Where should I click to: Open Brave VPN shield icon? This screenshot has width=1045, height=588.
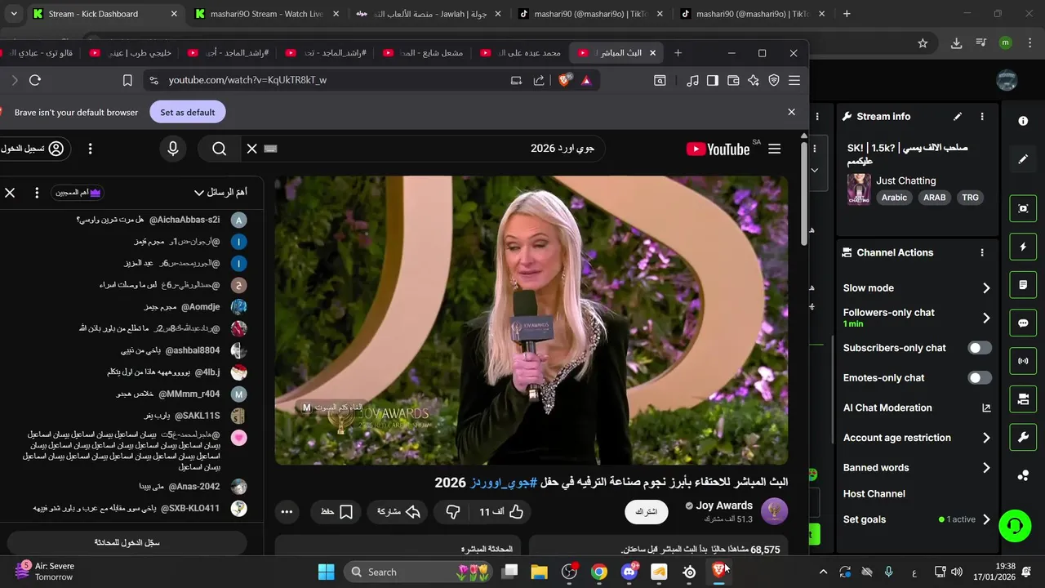pyautogui.click(x=774, y=80)
